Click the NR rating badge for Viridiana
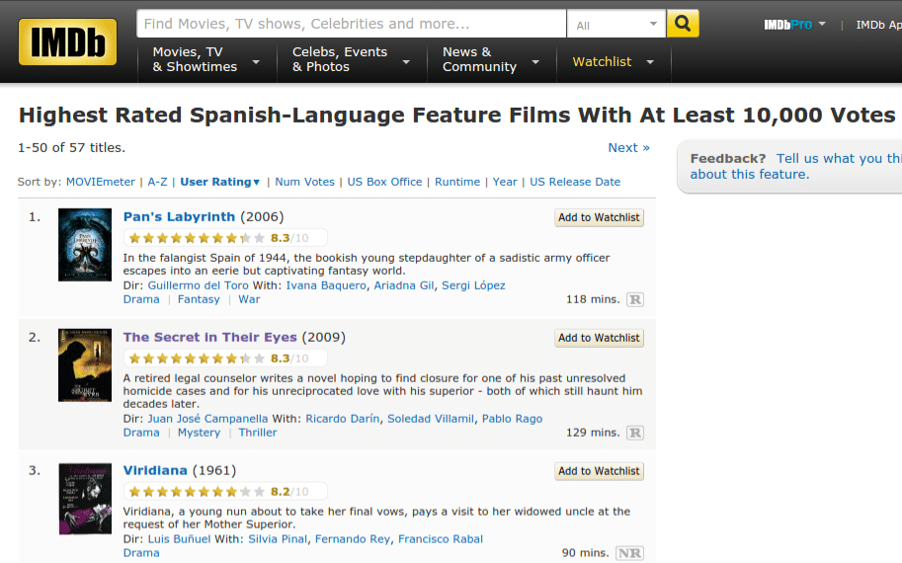This screenshot has width=902, height=563. click(629, 553)
